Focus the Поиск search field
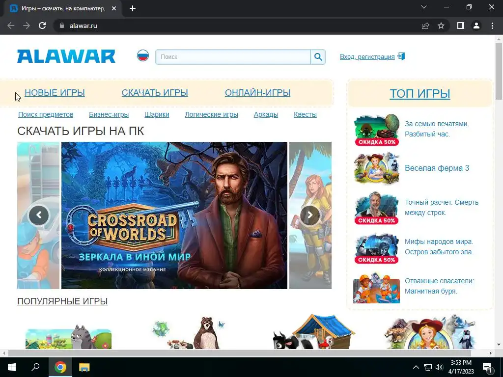Image resolution: width=503 pixels, height=377 pixels. coord(233,57)
